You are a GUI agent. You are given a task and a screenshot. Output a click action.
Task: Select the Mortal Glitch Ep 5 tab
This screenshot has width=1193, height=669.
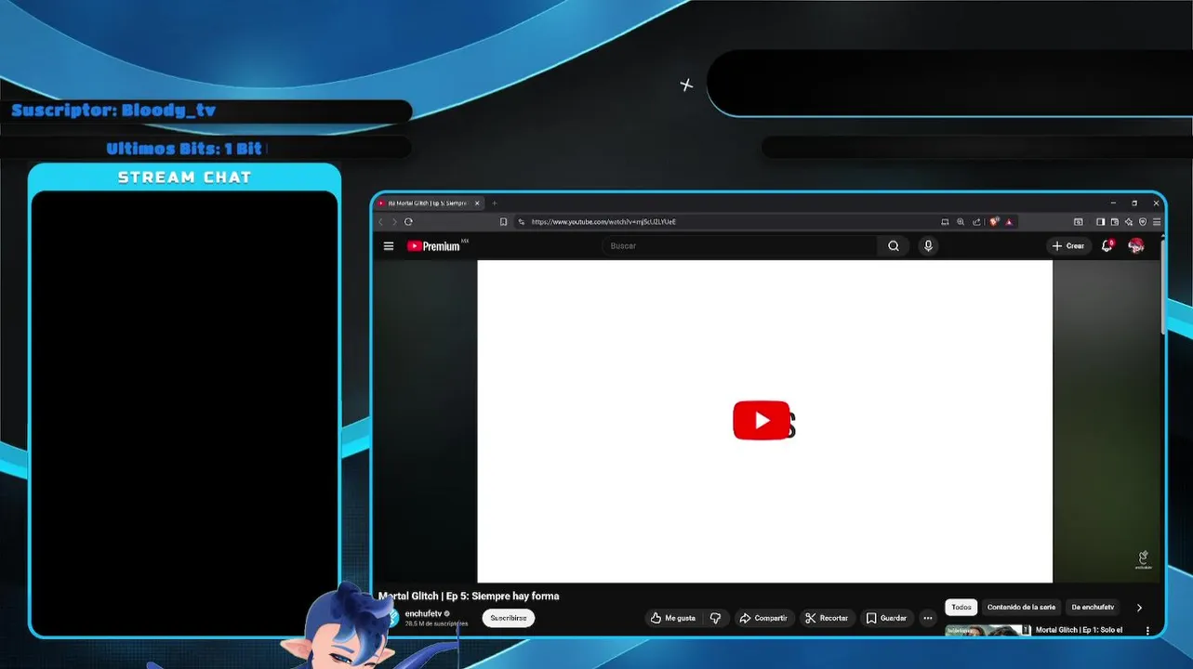(x=429, y=203)
